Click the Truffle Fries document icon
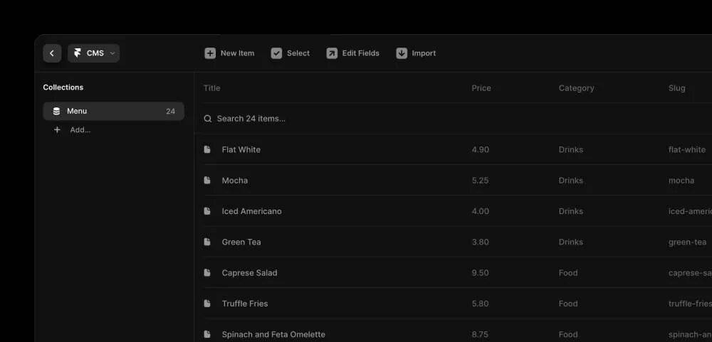The image size is (712, 342). 207,304
